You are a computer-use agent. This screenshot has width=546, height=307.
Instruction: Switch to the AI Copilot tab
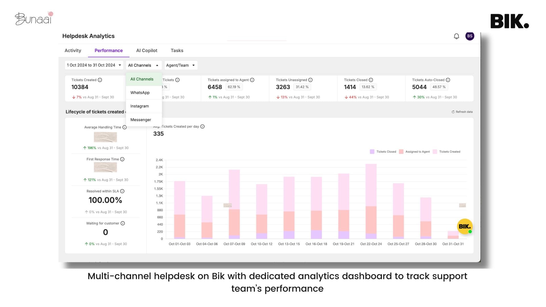(147, 50)
